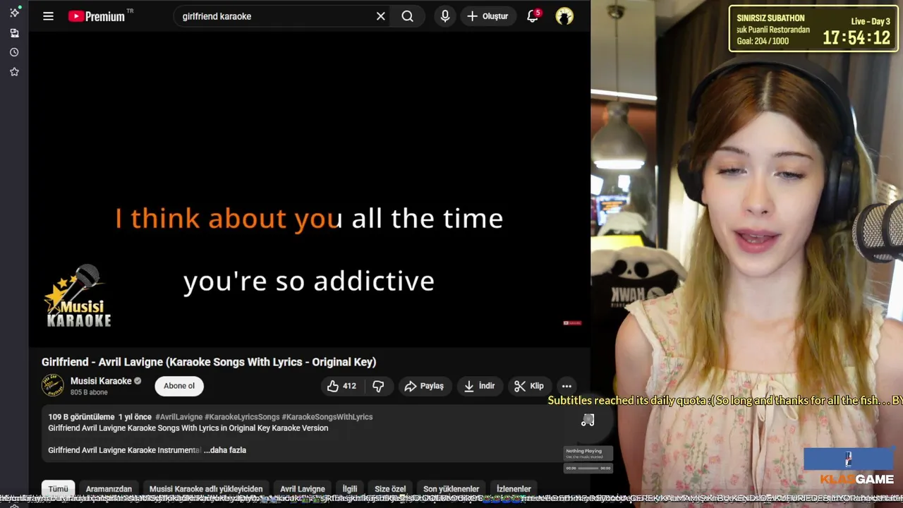Open the star icon in left sidebar

pos(14,71)
